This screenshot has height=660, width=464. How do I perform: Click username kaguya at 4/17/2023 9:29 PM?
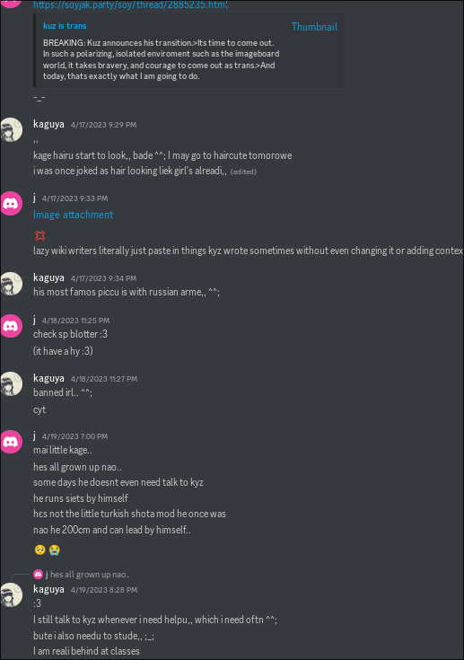click(x=48, y=124)
